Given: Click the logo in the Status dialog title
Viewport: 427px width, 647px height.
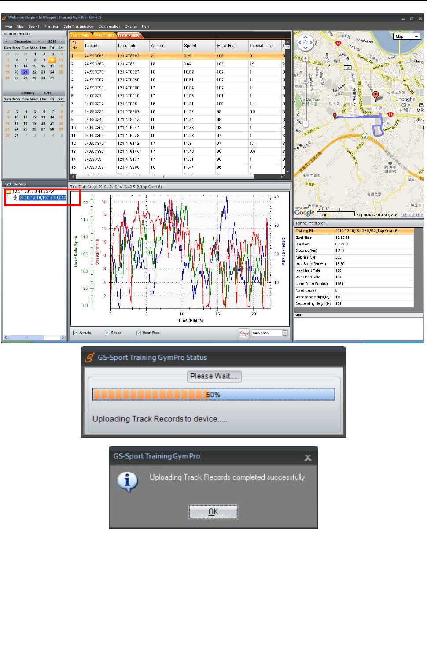Looking at the screenshot, I should pyautogui.click(x=89, y=357).
